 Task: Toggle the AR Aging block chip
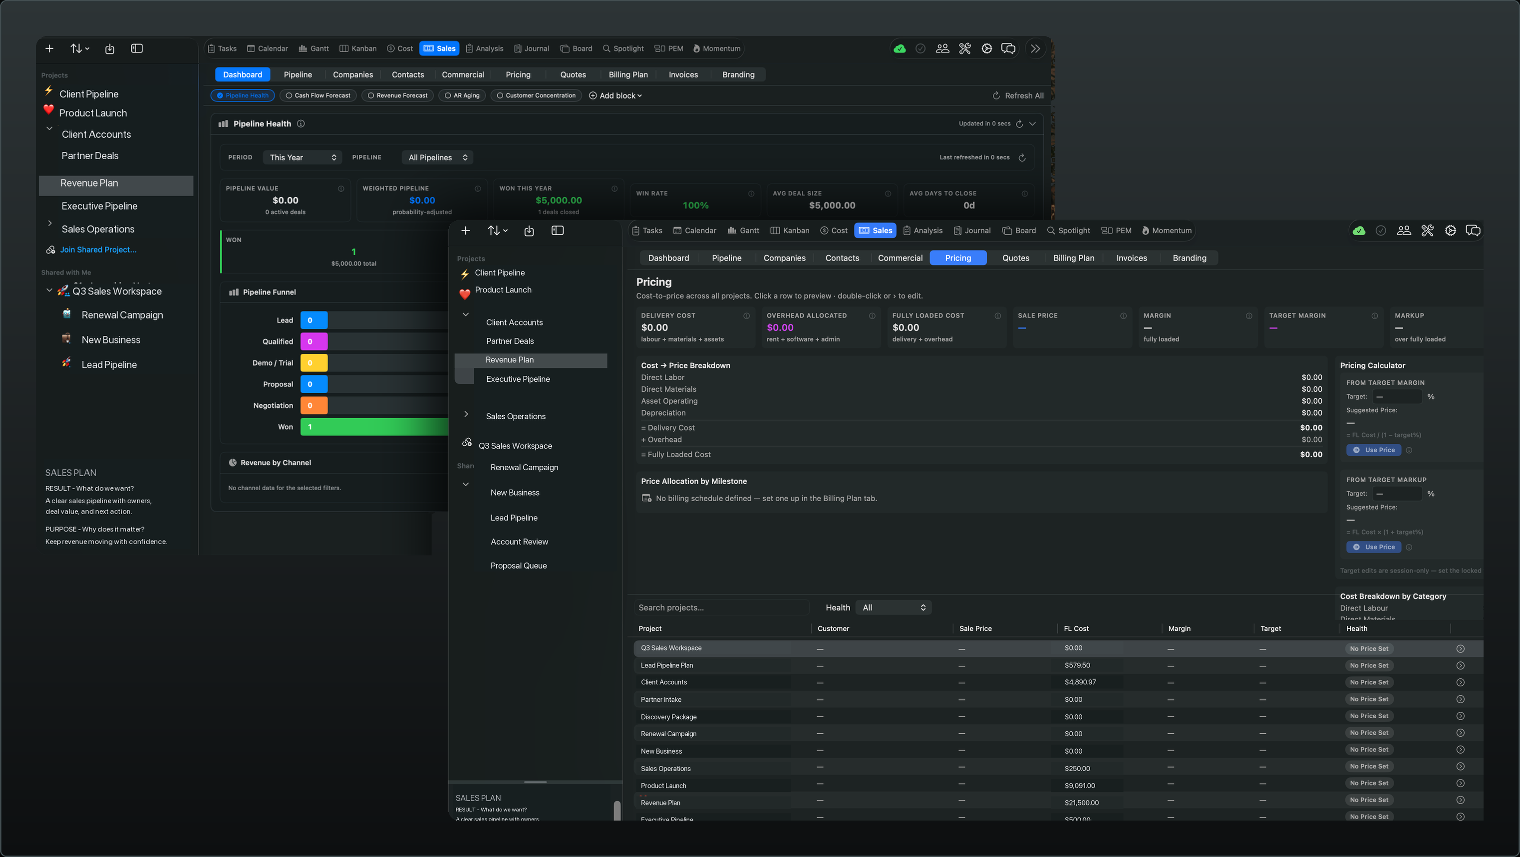coord(462,95)
